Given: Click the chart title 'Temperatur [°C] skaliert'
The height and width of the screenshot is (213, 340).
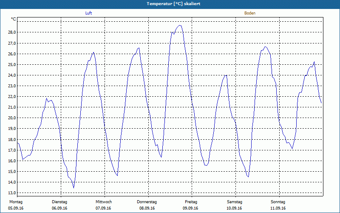Looking at the screenshot, I should pyautogui.click(x=173, y=4).
